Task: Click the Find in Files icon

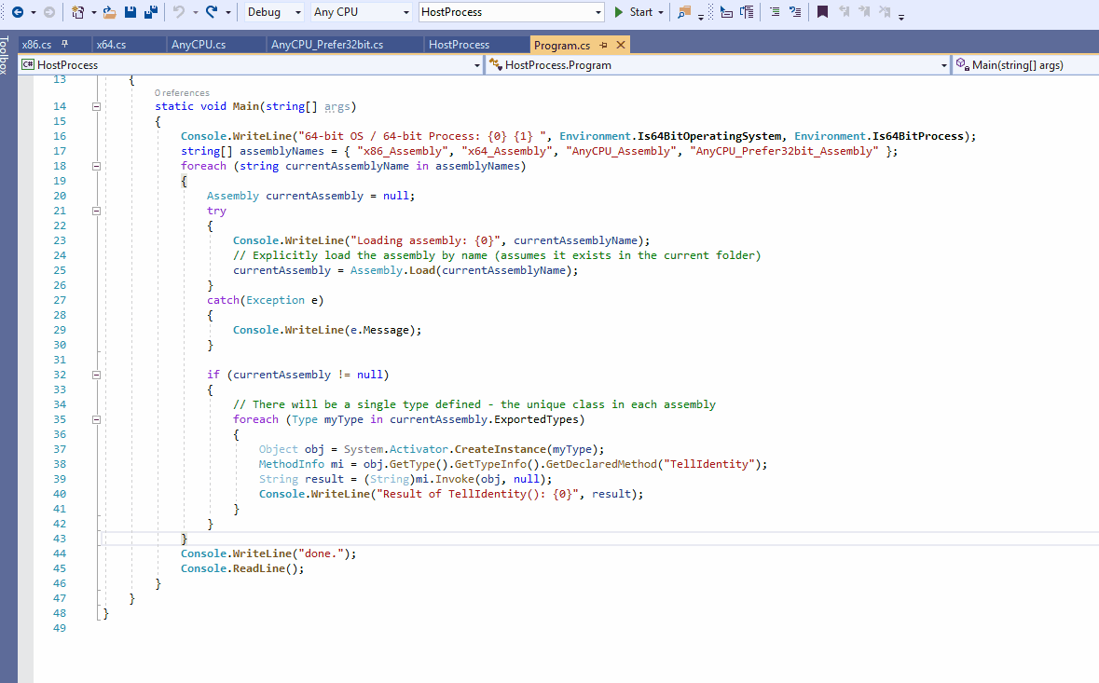Action: point(685,12)
